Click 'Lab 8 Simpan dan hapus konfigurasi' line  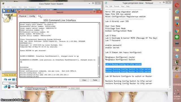tap(123, 52)
